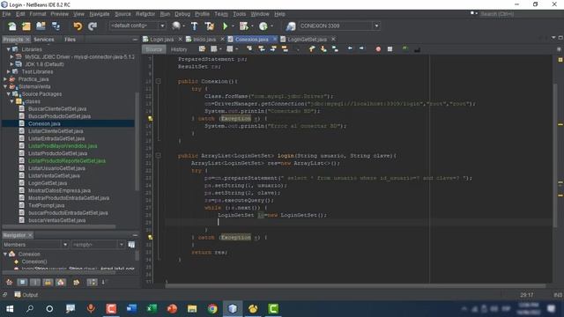Open File Explorer from the taskbar

[x=192, y=309]
